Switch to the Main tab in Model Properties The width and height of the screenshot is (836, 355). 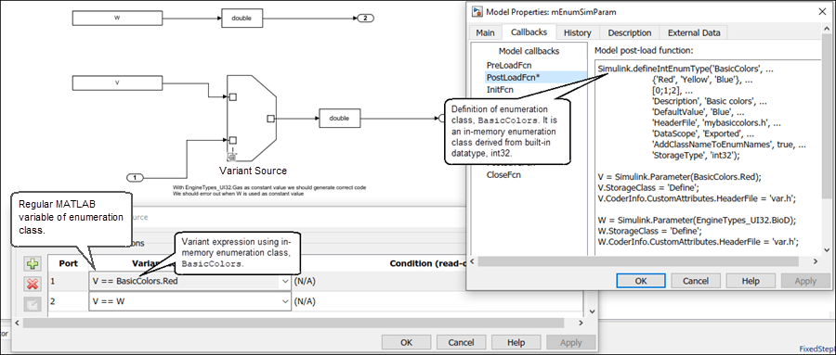pyautogui.click(x=485, y=32)
